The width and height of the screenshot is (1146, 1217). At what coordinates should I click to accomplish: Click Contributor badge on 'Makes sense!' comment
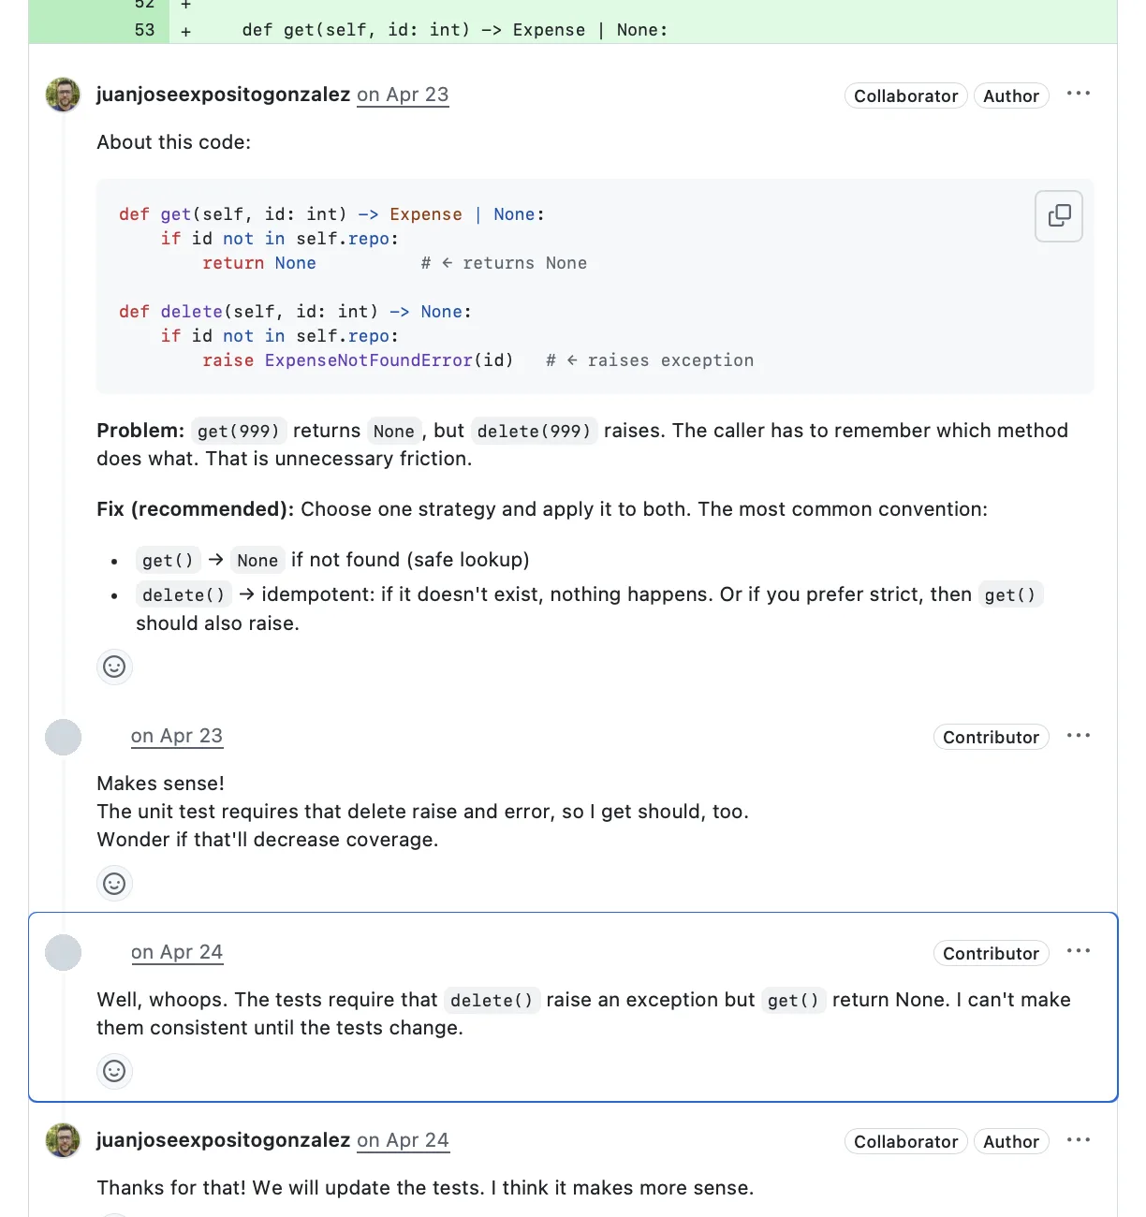[x=991, y=737]
